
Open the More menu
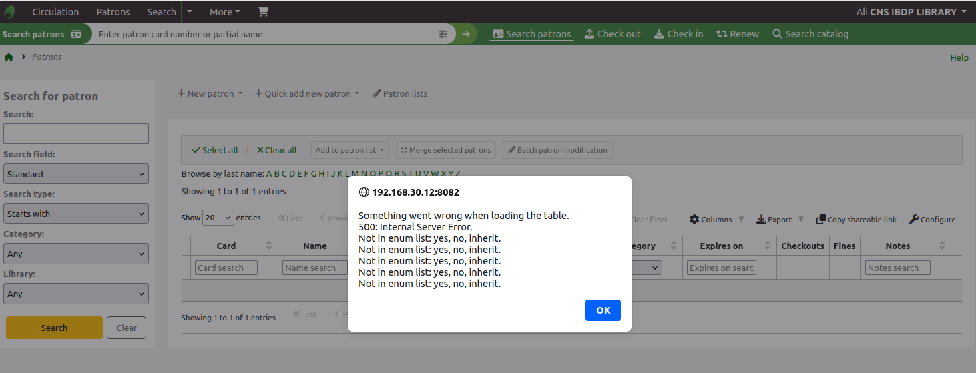(224, 12)
